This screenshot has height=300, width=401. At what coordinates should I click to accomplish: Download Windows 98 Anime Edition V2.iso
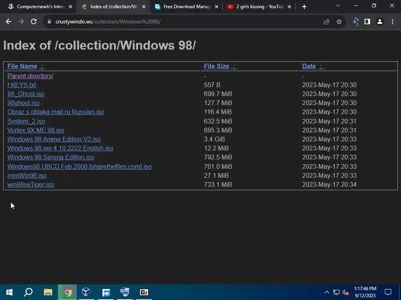(x=54, y=139)
